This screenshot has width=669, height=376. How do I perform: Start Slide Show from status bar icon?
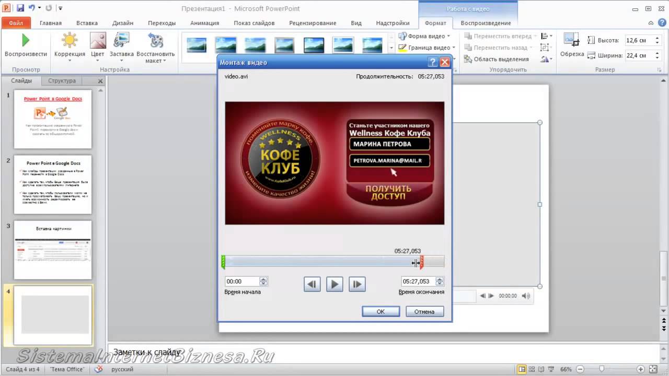point(551,369)
